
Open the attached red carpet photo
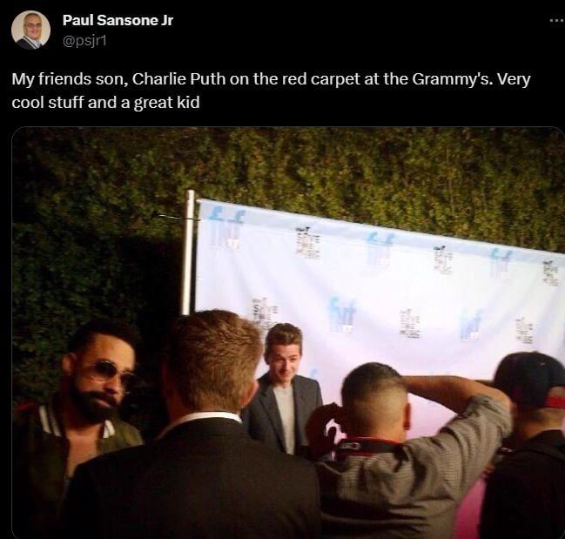point(288,333)
